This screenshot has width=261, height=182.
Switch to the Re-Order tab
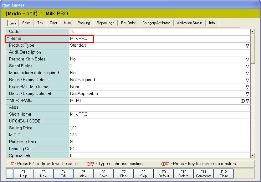coord(128,23)
